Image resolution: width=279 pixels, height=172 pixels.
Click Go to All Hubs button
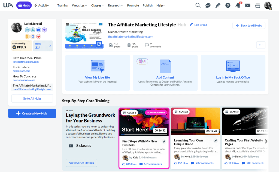click(x=32, y=99)
